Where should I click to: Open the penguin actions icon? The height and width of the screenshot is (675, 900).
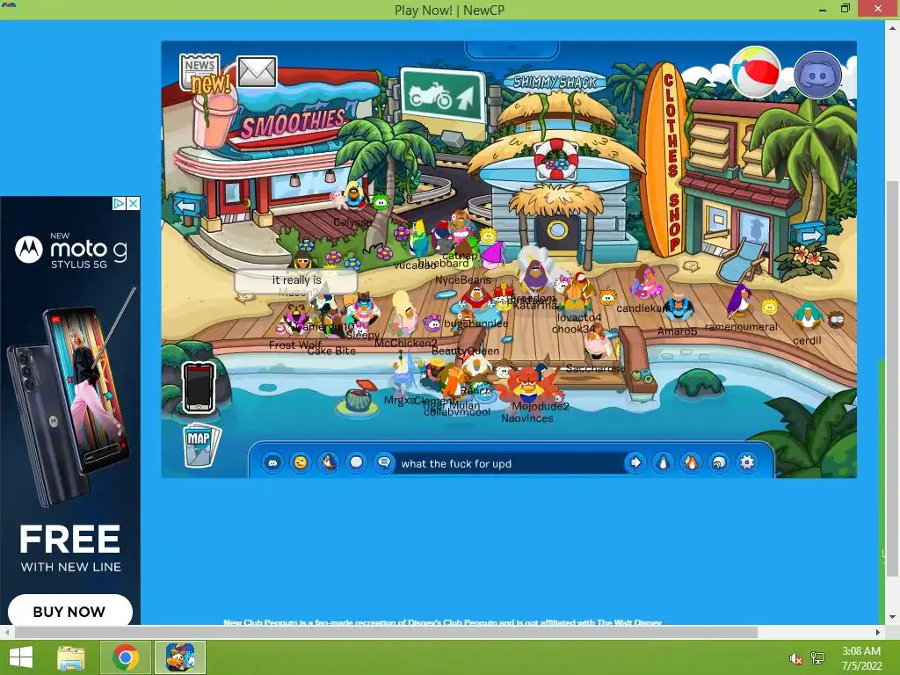click(x=329, y=462)
